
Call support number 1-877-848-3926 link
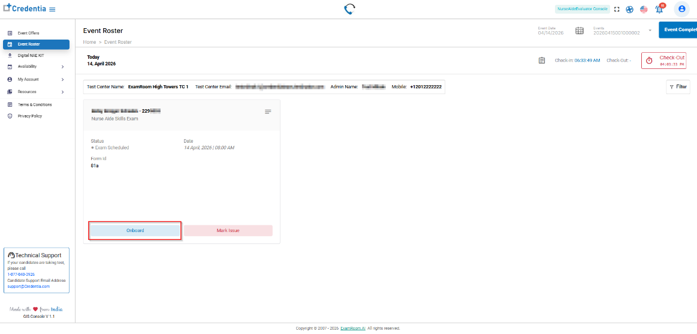(21, 275)
